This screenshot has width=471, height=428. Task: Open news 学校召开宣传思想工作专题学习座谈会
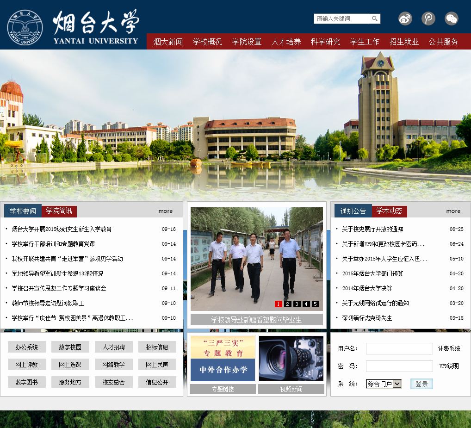[59, 288]
